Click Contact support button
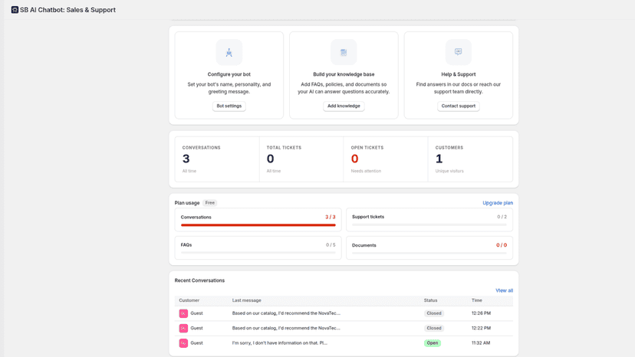The width and height of the screenshot is (635, 357). 459,106
